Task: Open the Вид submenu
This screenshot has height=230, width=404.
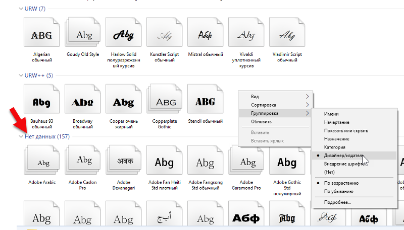Action: 275,97
